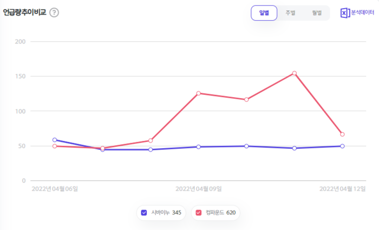Click the 2022년 04월 06일 axis label

pos(55,189)
